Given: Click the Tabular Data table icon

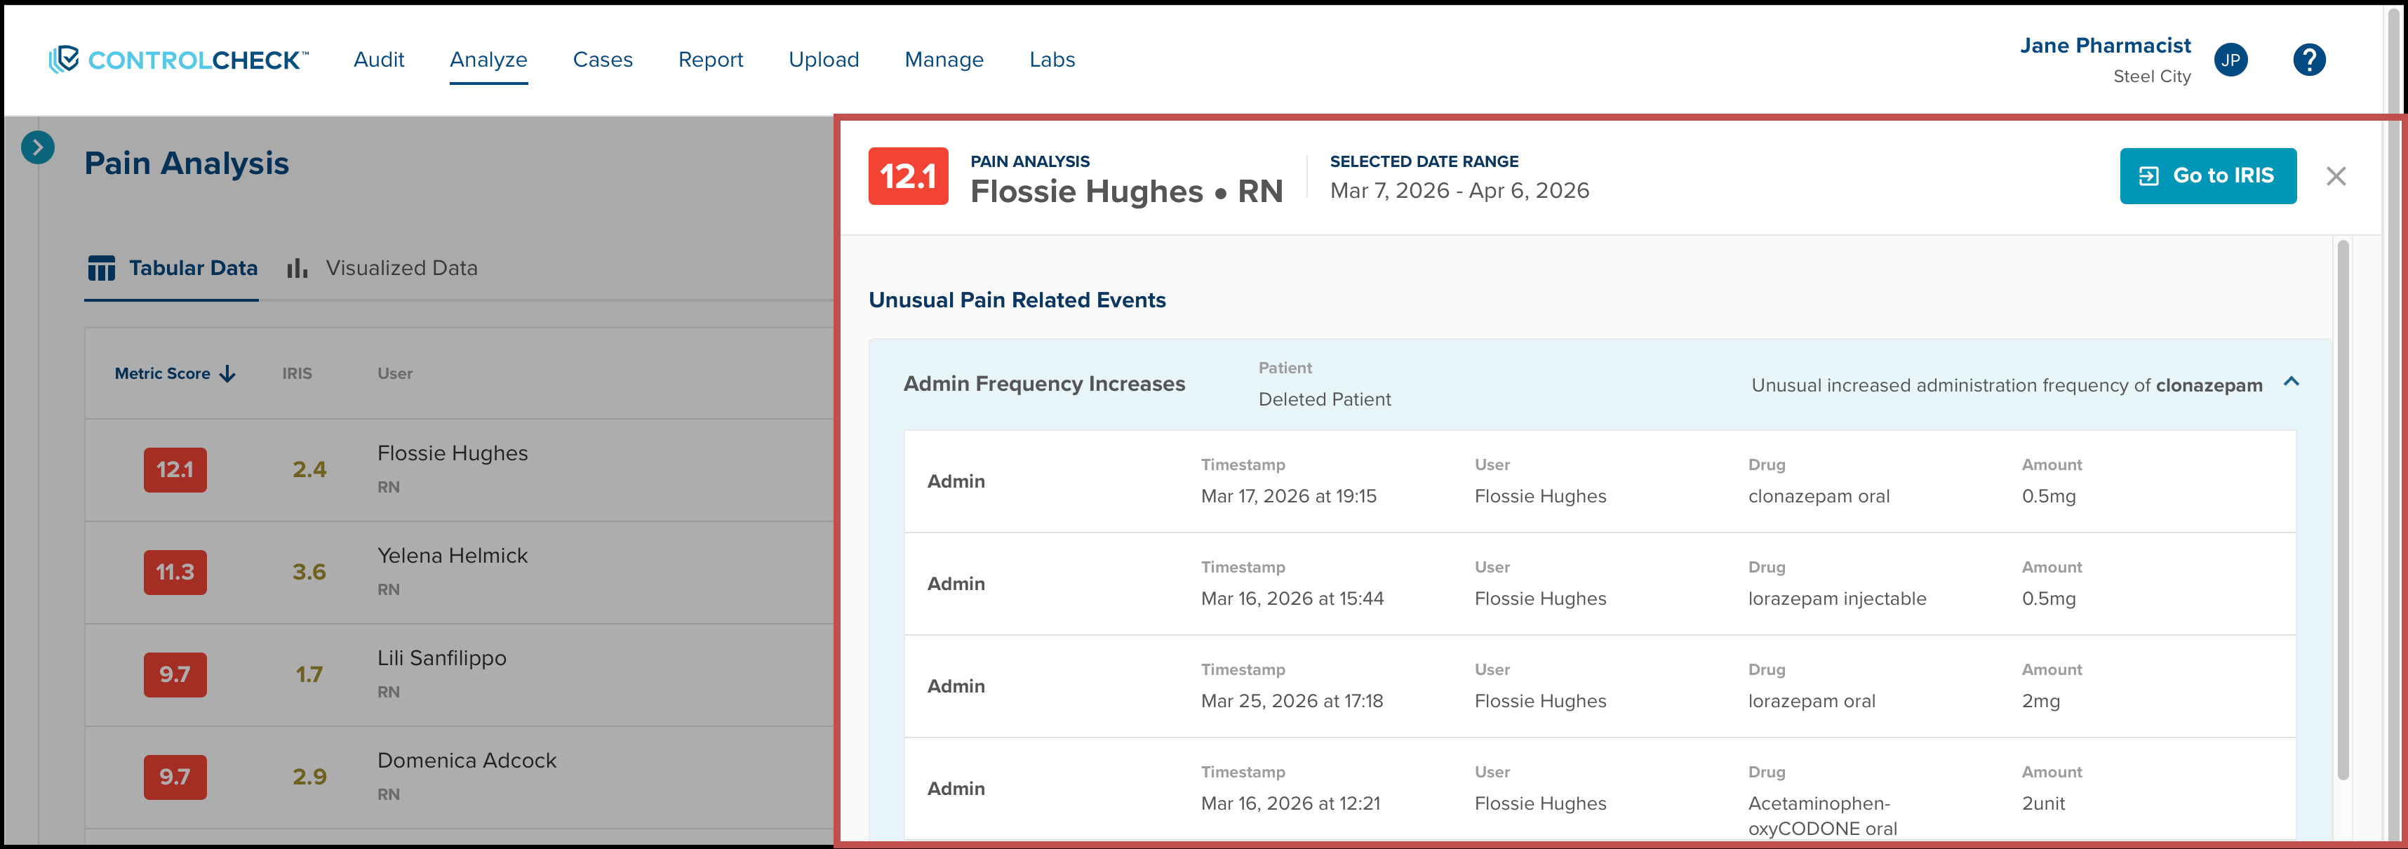Looking at the screenshot, I should pos(101,268).
